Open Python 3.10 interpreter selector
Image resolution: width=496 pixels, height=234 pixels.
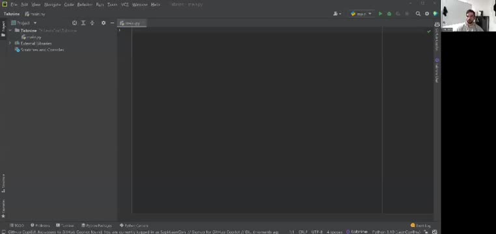point(396,232)
